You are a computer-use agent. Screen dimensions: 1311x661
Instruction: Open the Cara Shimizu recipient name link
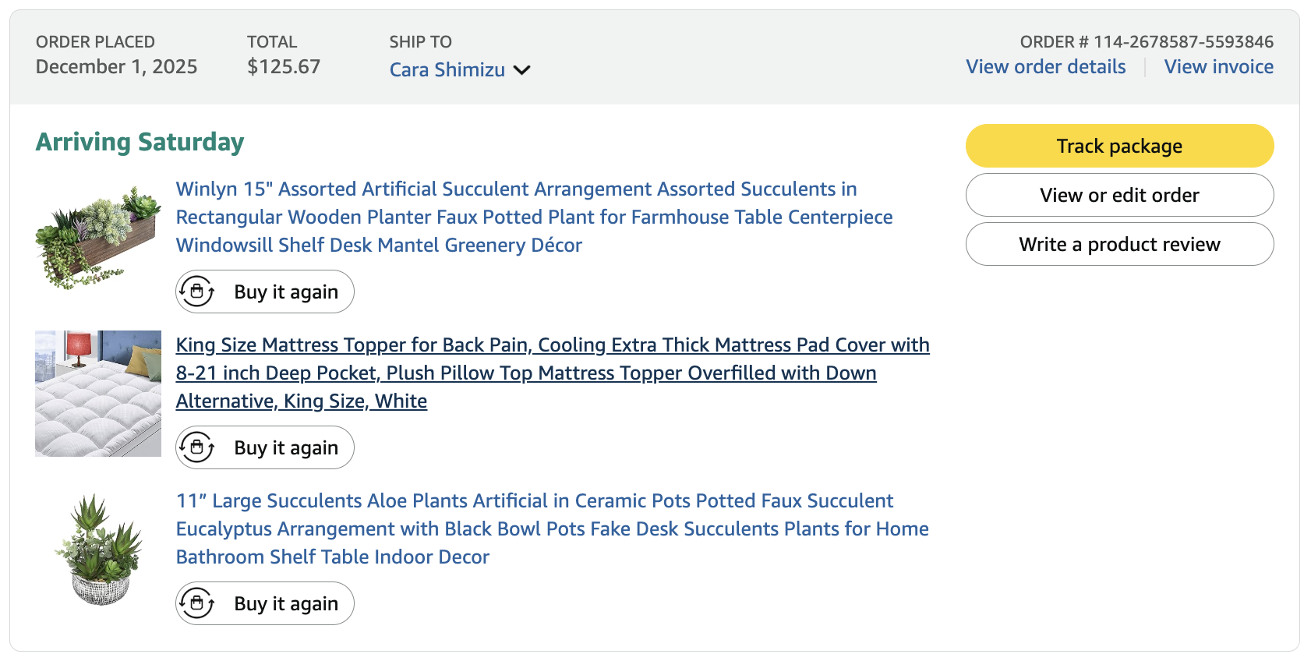(x=447, y=70)
